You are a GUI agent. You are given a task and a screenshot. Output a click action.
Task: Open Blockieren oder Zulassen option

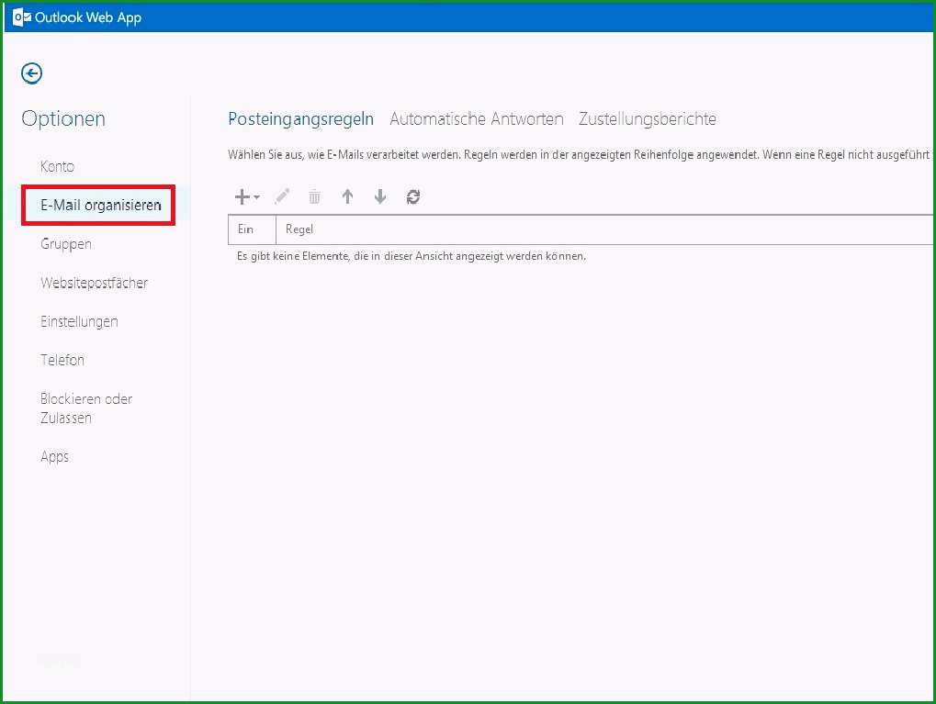[86, 408]
